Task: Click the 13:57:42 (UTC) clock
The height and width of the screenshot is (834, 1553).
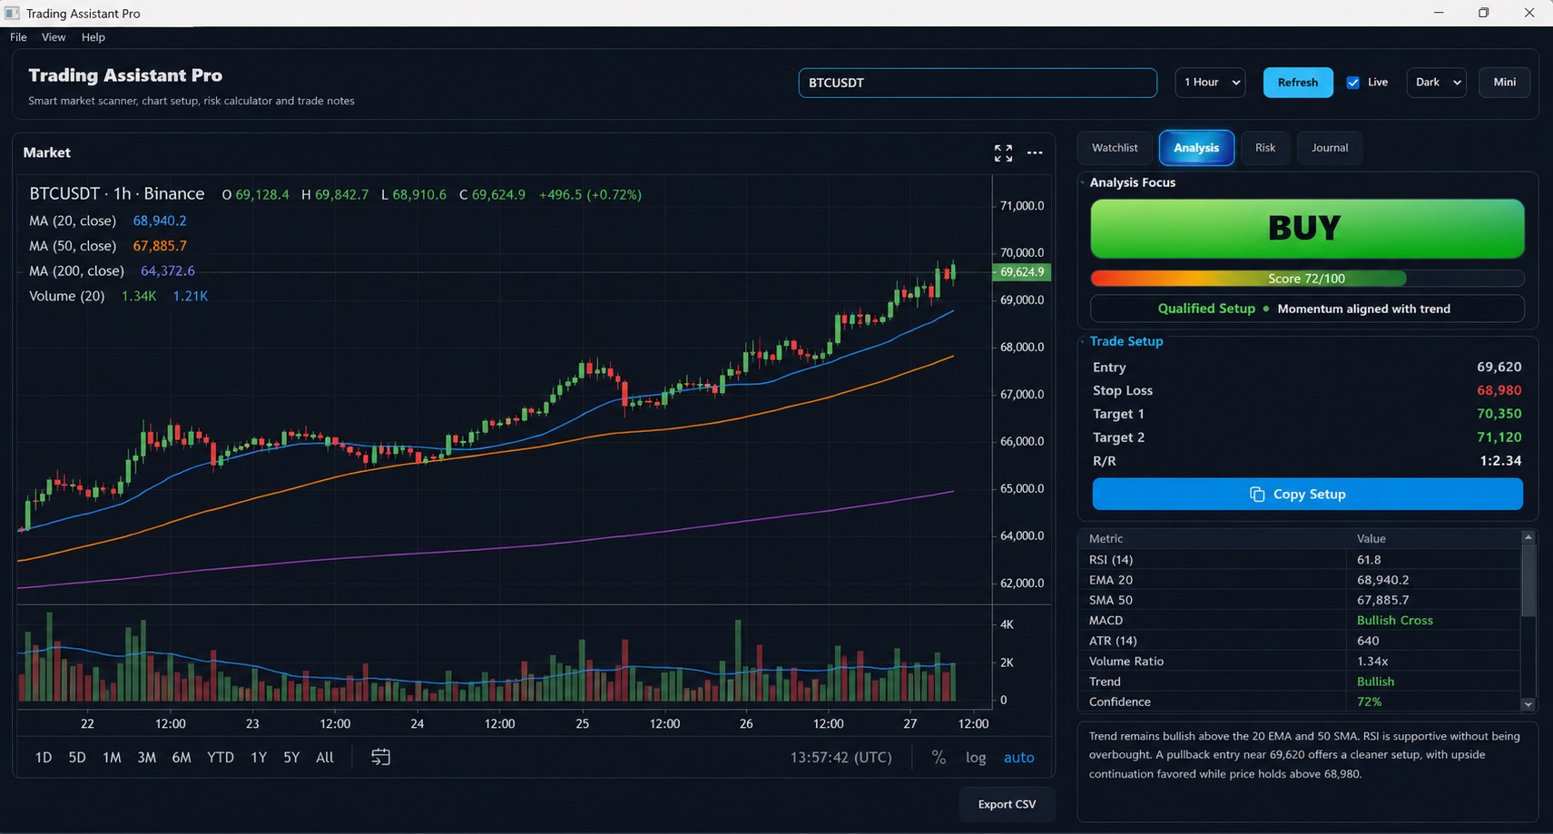Action: [840, 757]
